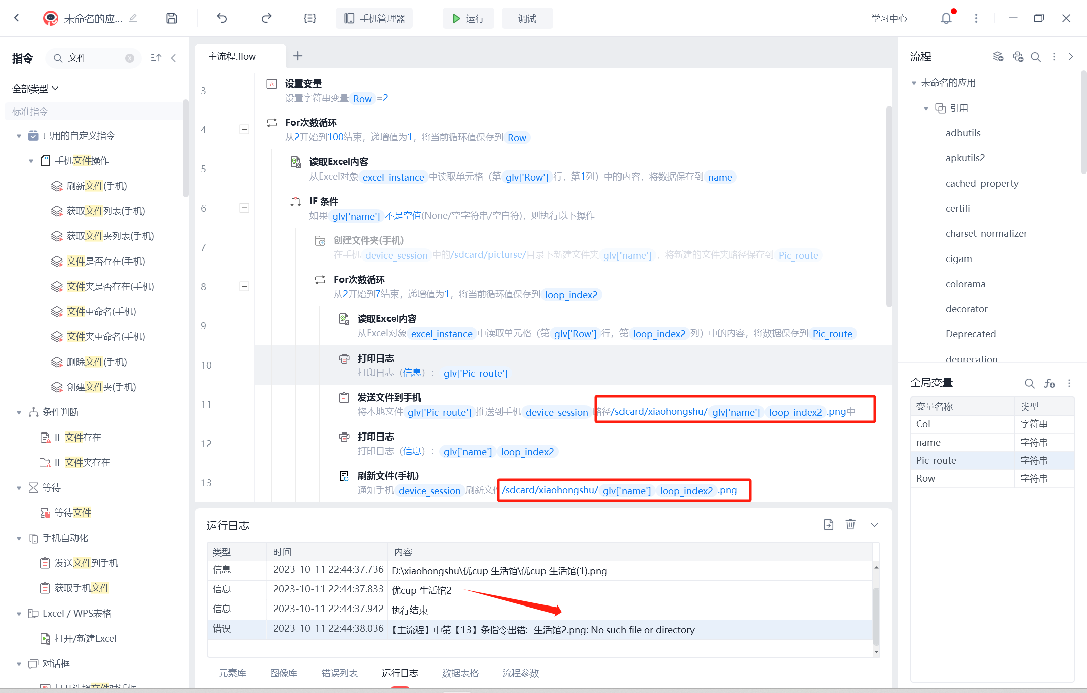
Task: Clear the run log with trash icon
Action: click(850, 525)
